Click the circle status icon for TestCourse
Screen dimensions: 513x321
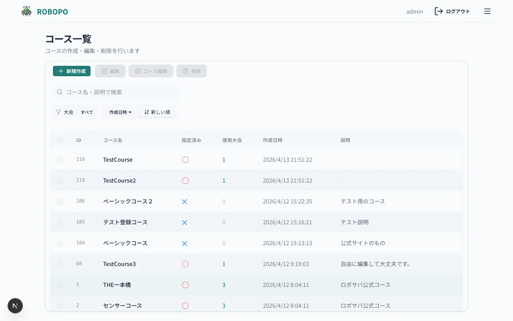tap(185, 160)
